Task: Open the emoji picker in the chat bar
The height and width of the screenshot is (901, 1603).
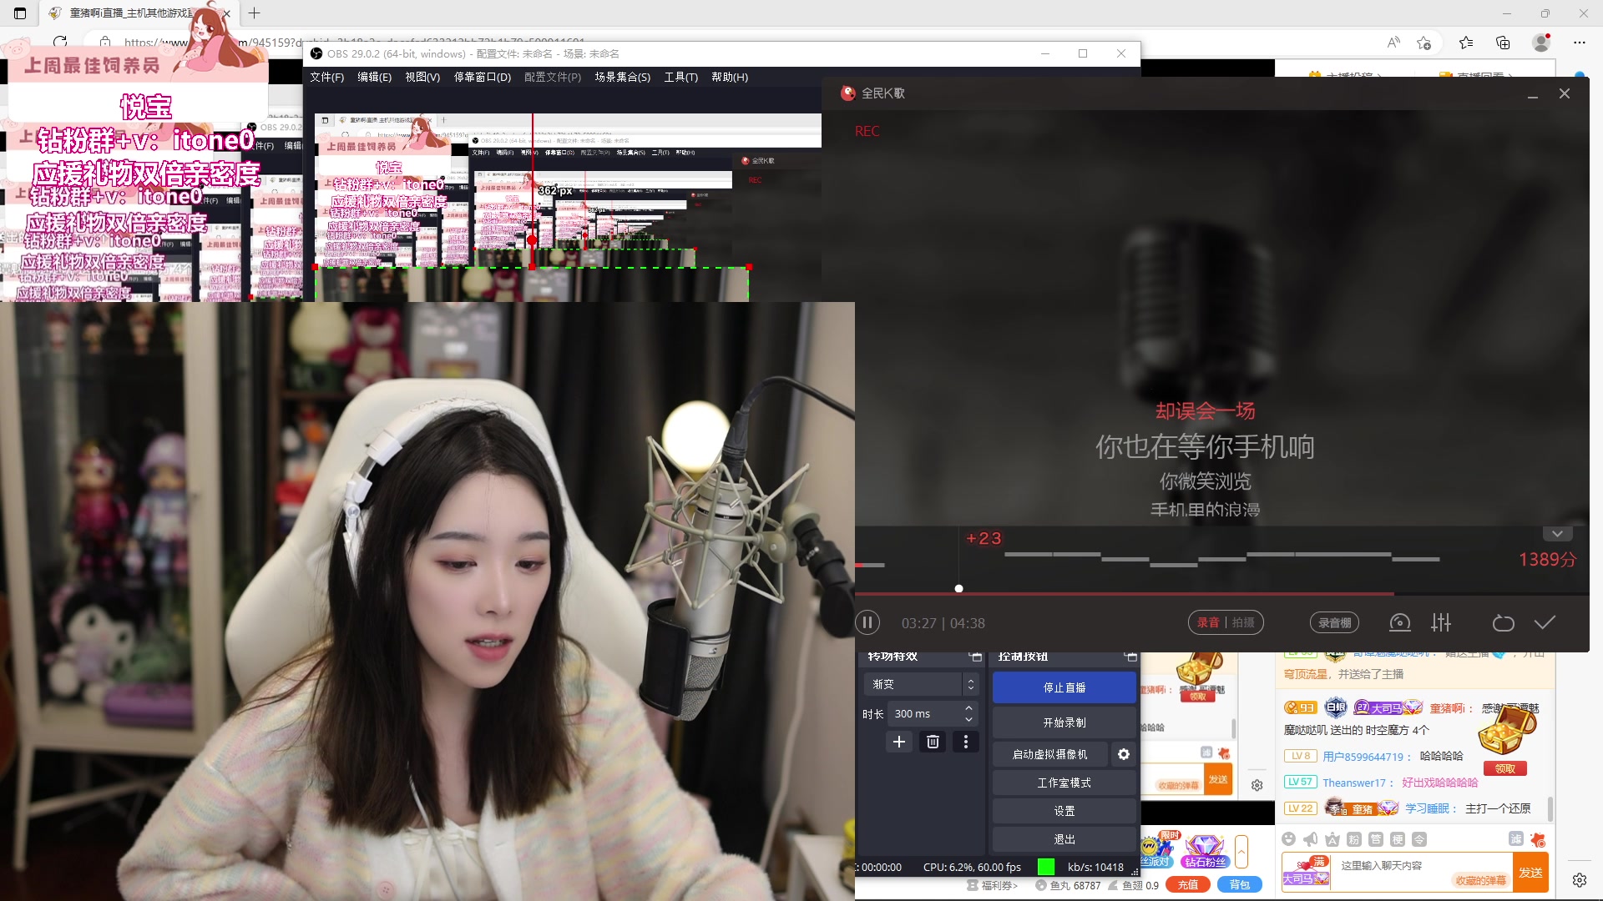Action: (x=1289, y=839)
